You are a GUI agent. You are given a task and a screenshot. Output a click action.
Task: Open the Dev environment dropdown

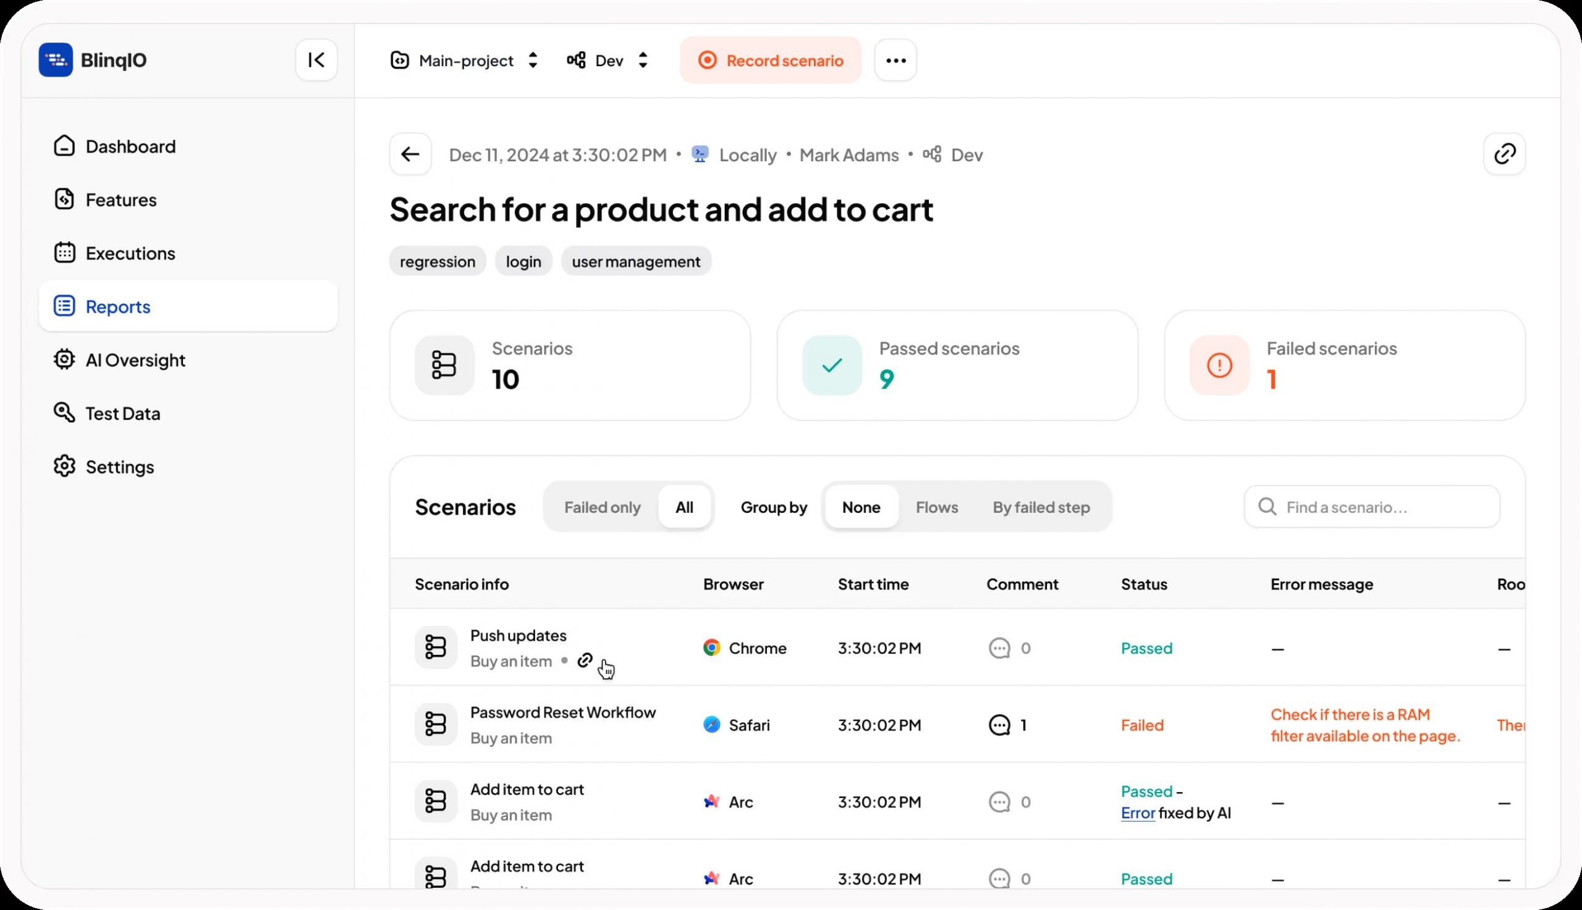pyautogui.click(x=608, y=61)
